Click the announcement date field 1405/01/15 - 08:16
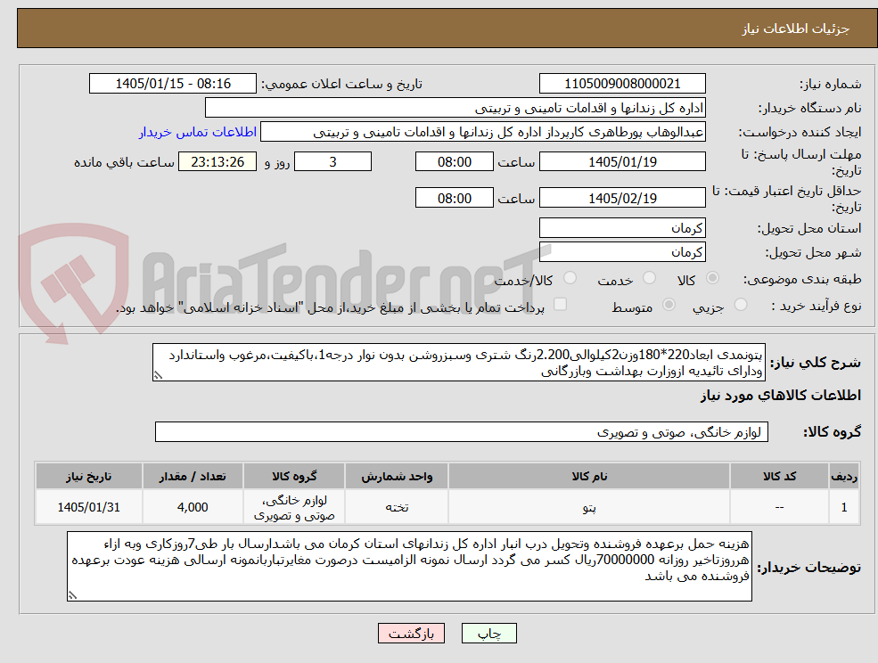The width and height of the screenshot is (878, 663). click(x=172, y=84)
